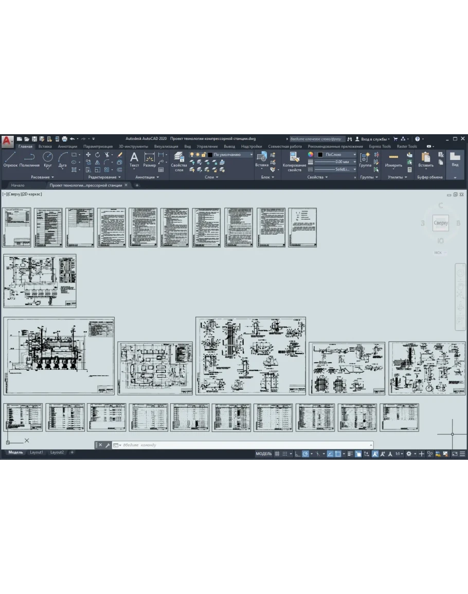Click Вход в службы sign-in
This screenshot has height=594, width=468.
click(x=372, y=139)
